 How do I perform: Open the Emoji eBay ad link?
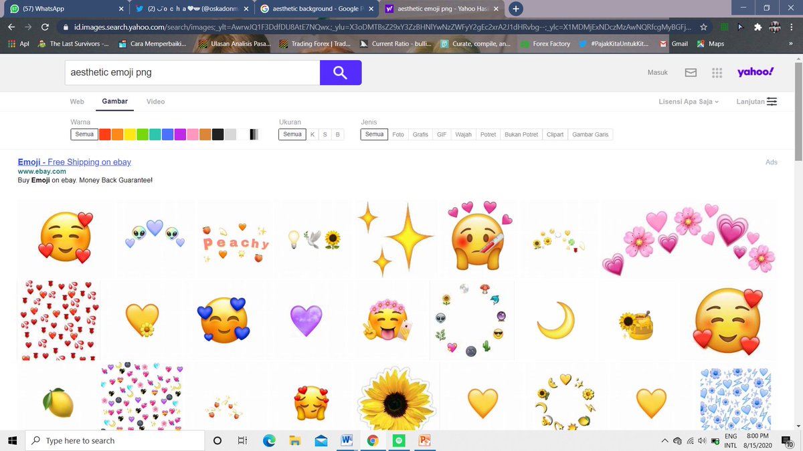coord(74,162)
